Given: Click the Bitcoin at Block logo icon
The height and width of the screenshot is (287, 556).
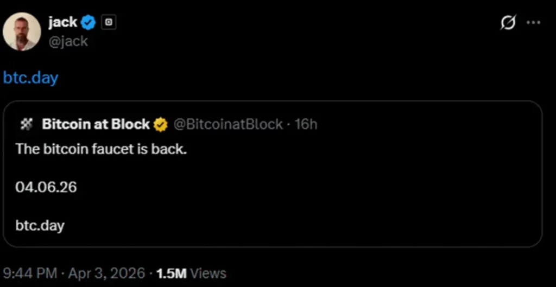Looking at the screenshot, I should tap(27, 124).
